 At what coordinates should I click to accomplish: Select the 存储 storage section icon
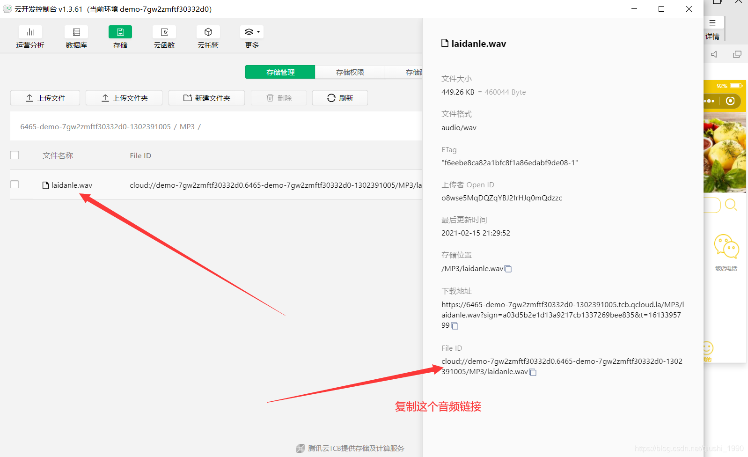click(120, 32)
